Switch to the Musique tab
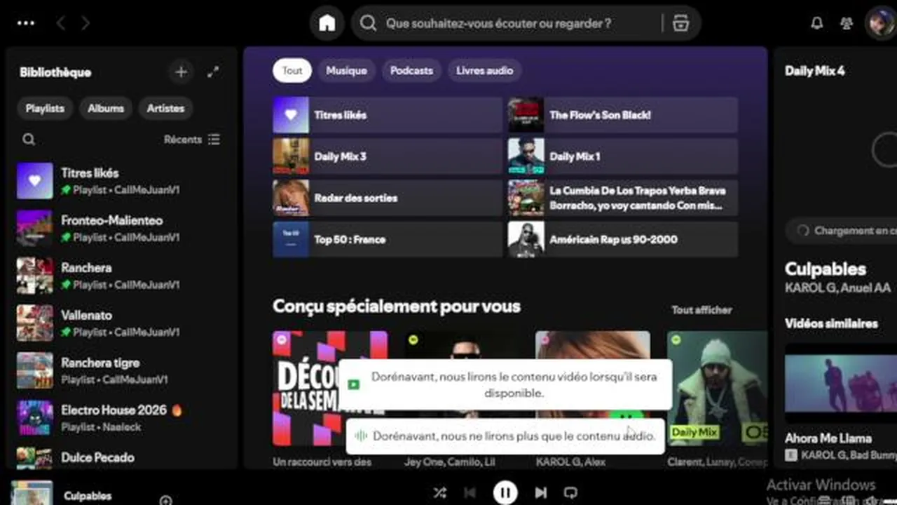 pyautogui.click(x=346, y=71)
